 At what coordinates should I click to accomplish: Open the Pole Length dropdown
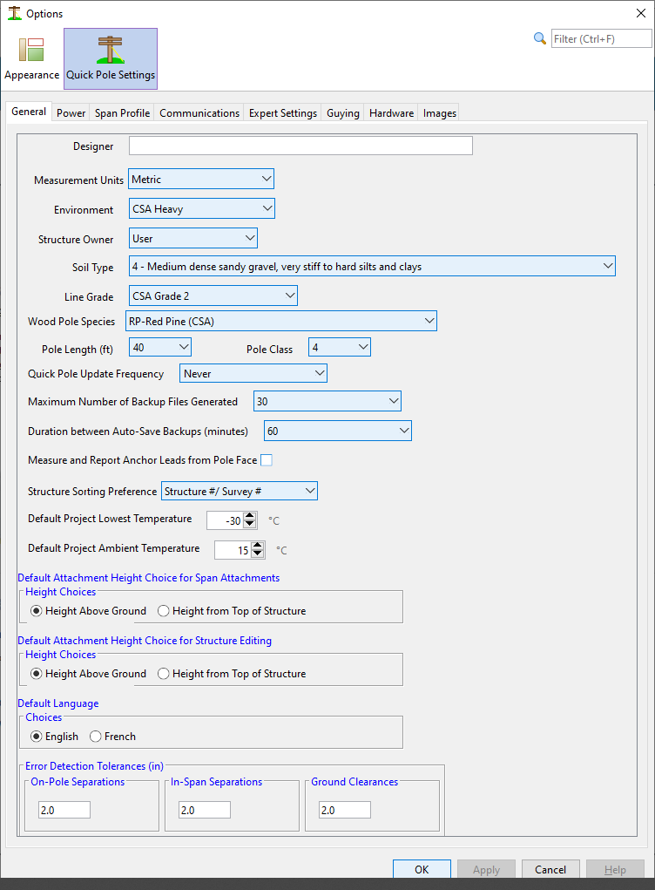[x=160, y=347]
